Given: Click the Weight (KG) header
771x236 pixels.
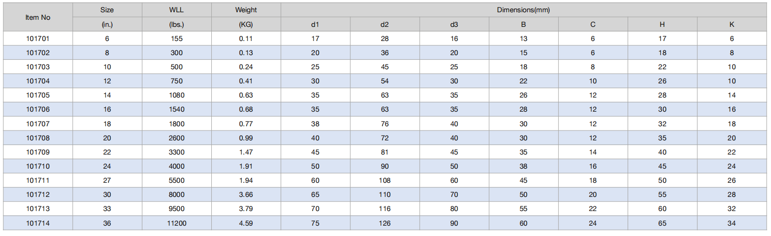Looking at the screenshot, I should (x=246, y=17).
